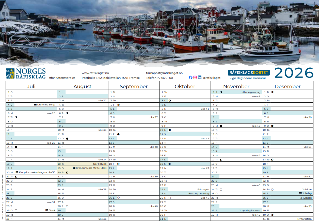The width and height of the screenshot is (319, 223).
Task: Click the firmapost@rafisklaget.no email address
Action: click(x=164, y=73)
